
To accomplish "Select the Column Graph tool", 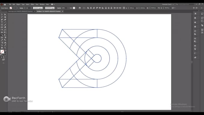I will tap(5, 43).
